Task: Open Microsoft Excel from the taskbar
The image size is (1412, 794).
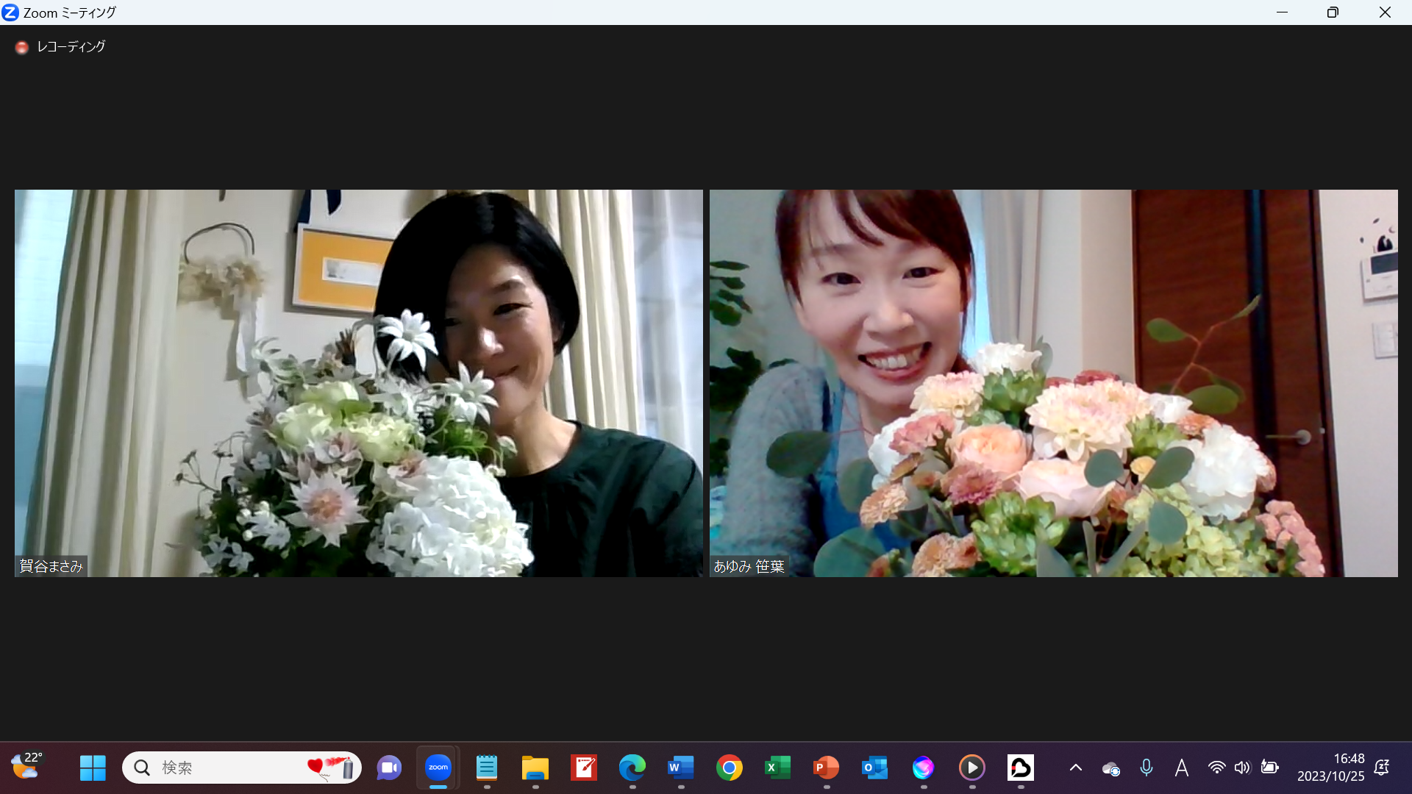Action: [778, 768]
